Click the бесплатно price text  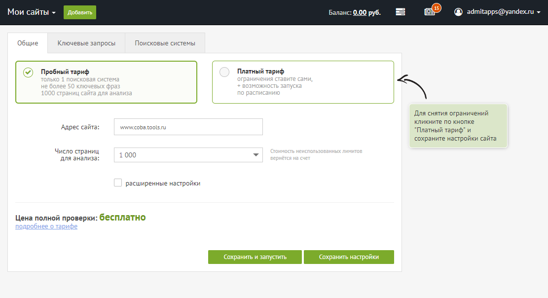(122, 217)
